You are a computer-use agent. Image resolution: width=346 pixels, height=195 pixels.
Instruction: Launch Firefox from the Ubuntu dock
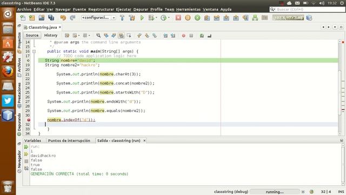8,72
